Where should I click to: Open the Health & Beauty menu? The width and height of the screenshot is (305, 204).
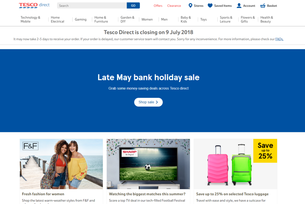click(267, 19)
